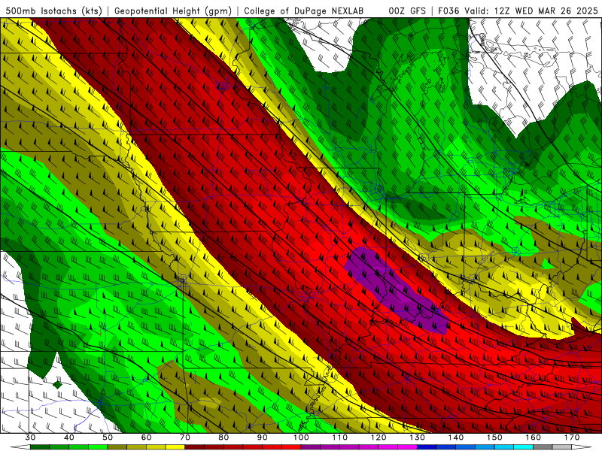This screenshot has height=451, width=602.
Task: Click the 80 knot scale label
Action: pos(223,437)
